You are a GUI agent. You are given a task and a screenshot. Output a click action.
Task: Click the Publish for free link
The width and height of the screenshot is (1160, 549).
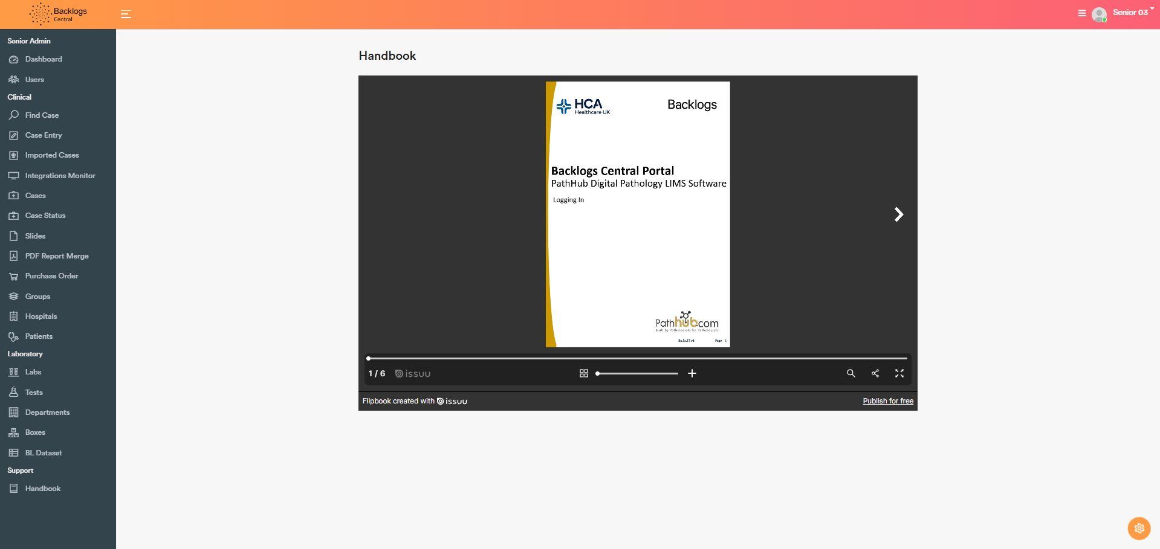tap(888, 401)
